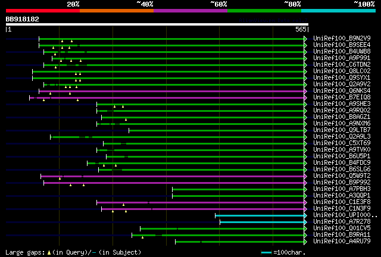Click the cyan arrowhead ending the UPI000.. alignment
The width and height of the screenshot is (381, 257).
pyautogui.click(x=305, y=216)
